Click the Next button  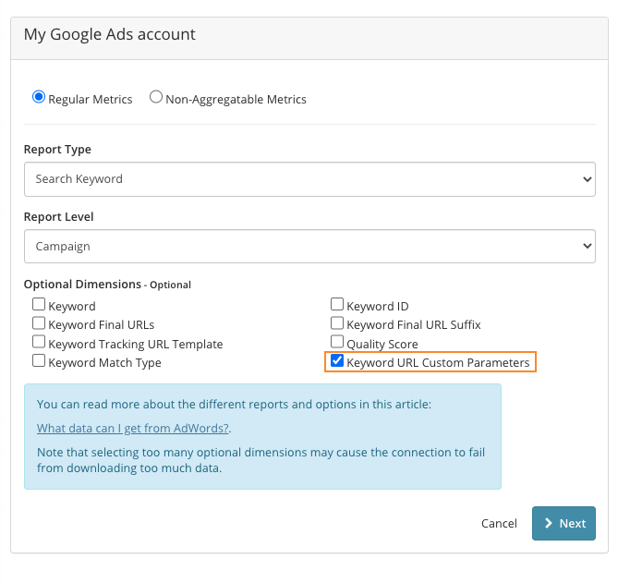tap(563, 524)
